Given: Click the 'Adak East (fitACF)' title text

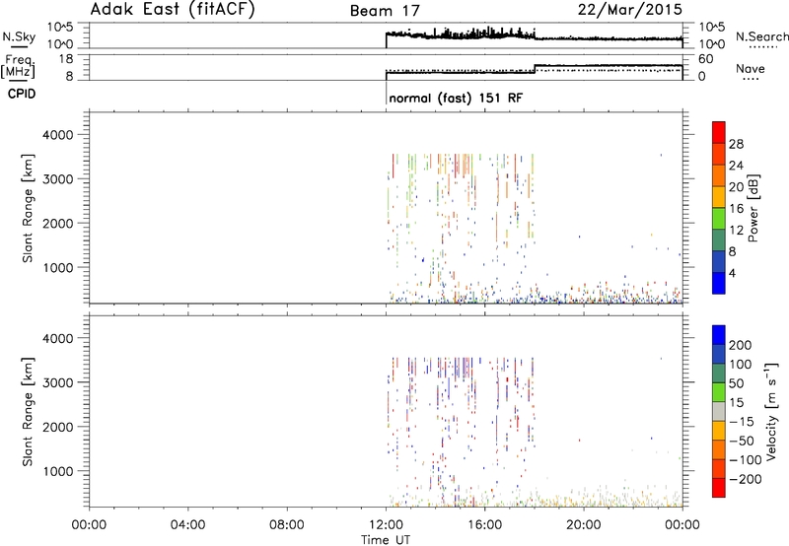Looking at the screenshot, I should [173, 10].
